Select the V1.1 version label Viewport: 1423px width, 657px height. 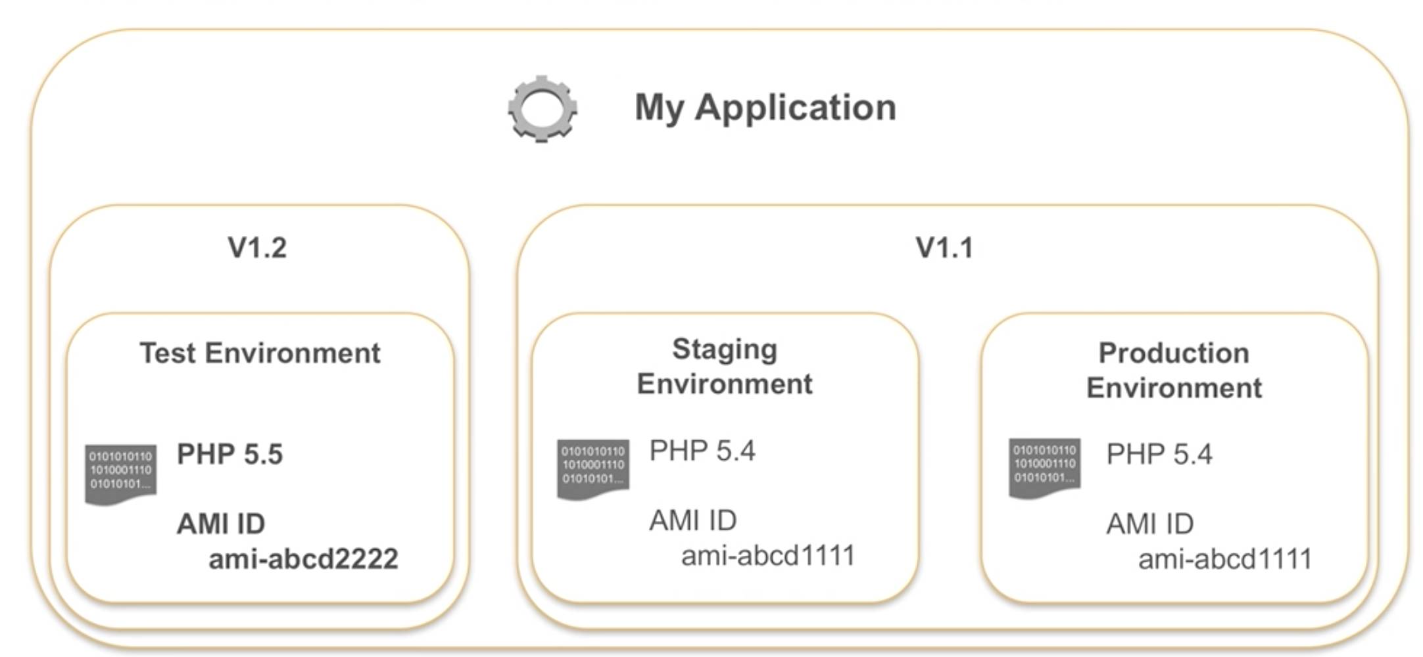coord(944,248)
